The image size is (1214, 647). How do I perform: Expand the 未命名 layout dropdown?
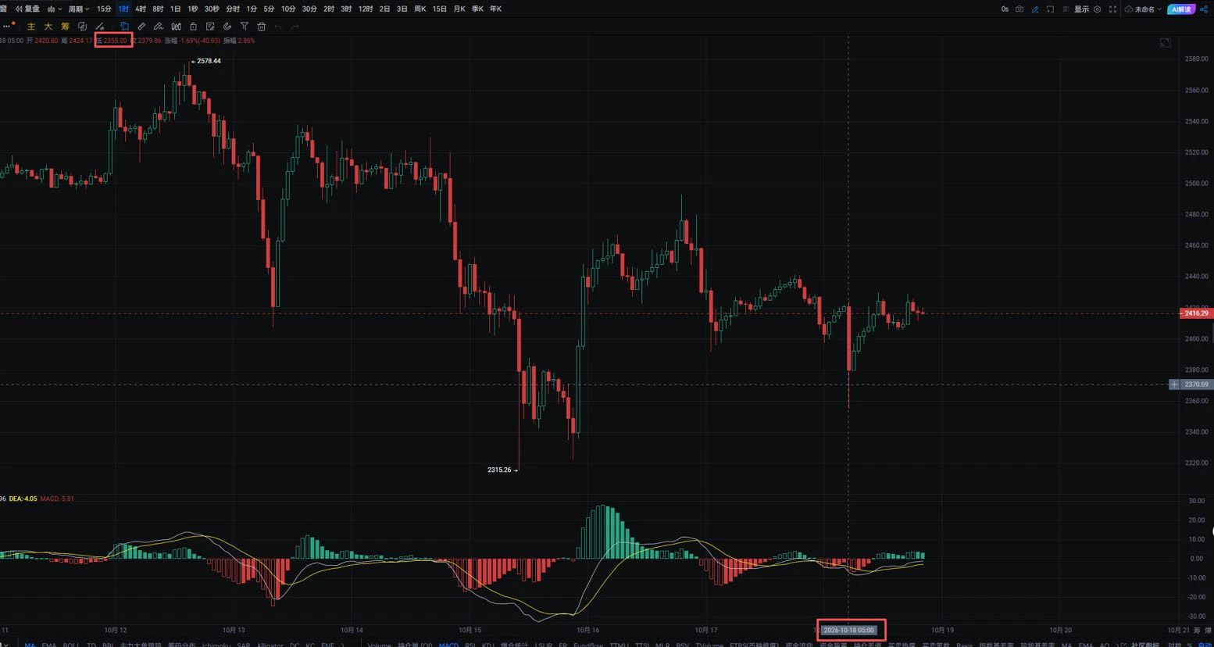point(1142,9)
